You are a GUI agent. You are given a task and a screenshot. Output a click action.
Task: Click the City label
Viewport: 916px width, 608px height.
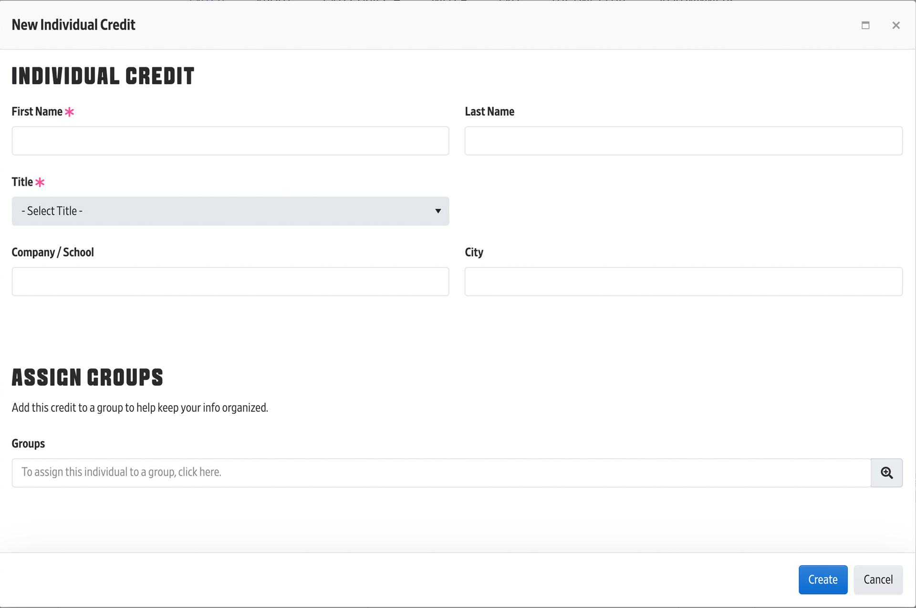pos(474,252)
